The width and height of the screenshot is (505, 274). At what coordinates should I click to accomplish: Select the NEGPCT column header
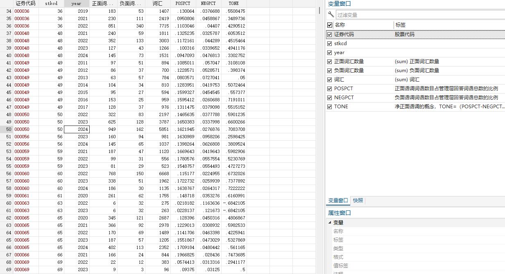[208, 3]
